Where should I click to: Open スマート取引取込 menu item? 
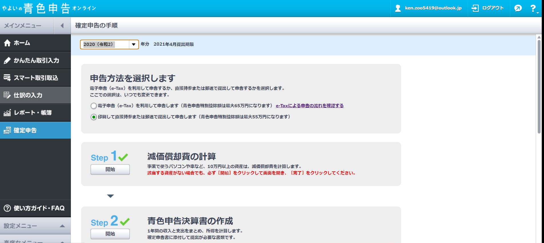[x=35, y=78]
